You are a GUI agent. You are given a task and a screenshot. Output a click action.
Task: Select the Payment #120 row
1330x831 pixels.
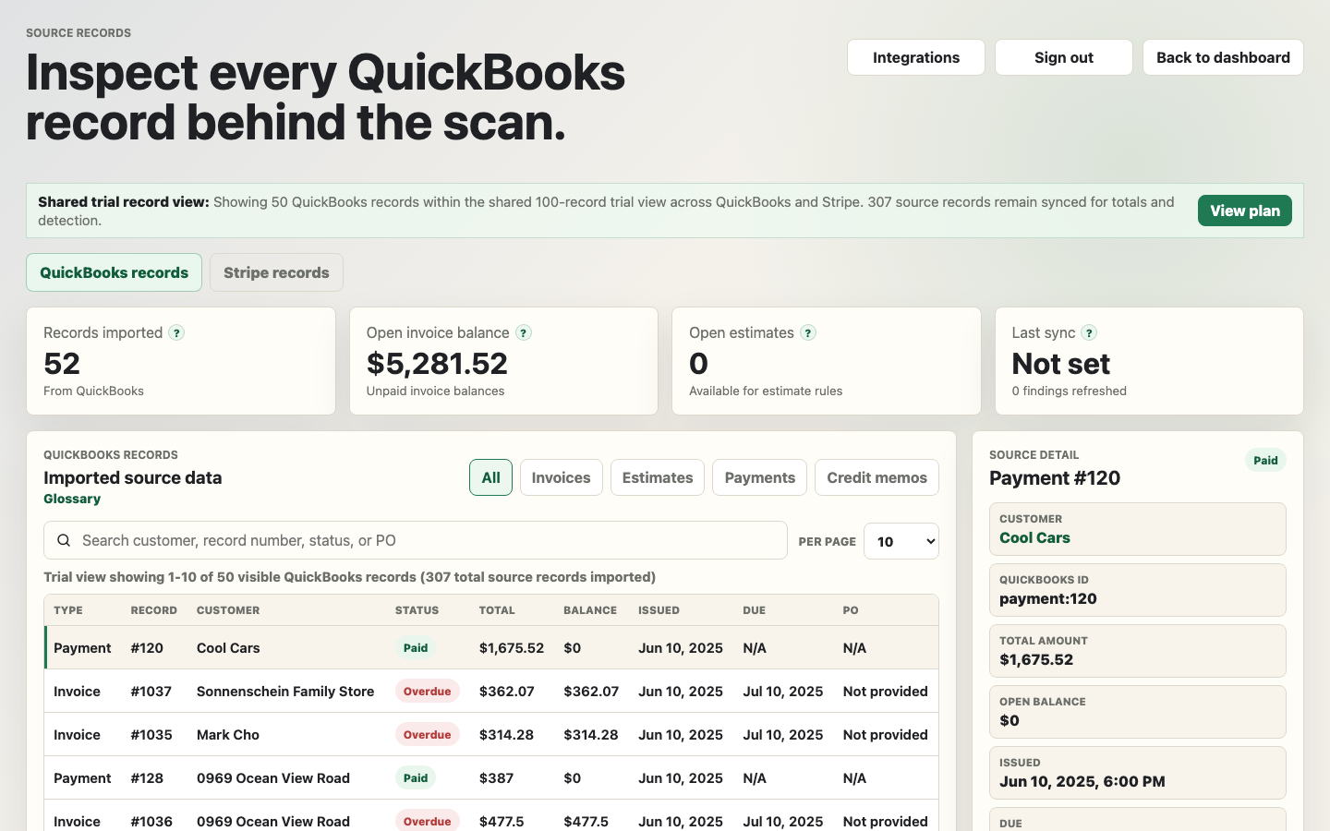(491, 647)
